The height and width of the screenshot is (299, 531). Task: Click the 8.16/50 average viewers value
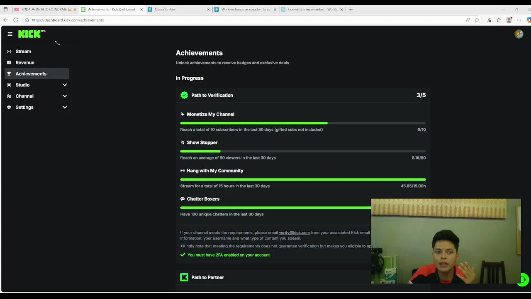pyautogui.click(x=419, y=158)
